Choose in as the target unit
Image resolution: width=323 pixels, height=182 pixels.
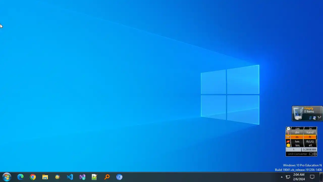[310, 129]
